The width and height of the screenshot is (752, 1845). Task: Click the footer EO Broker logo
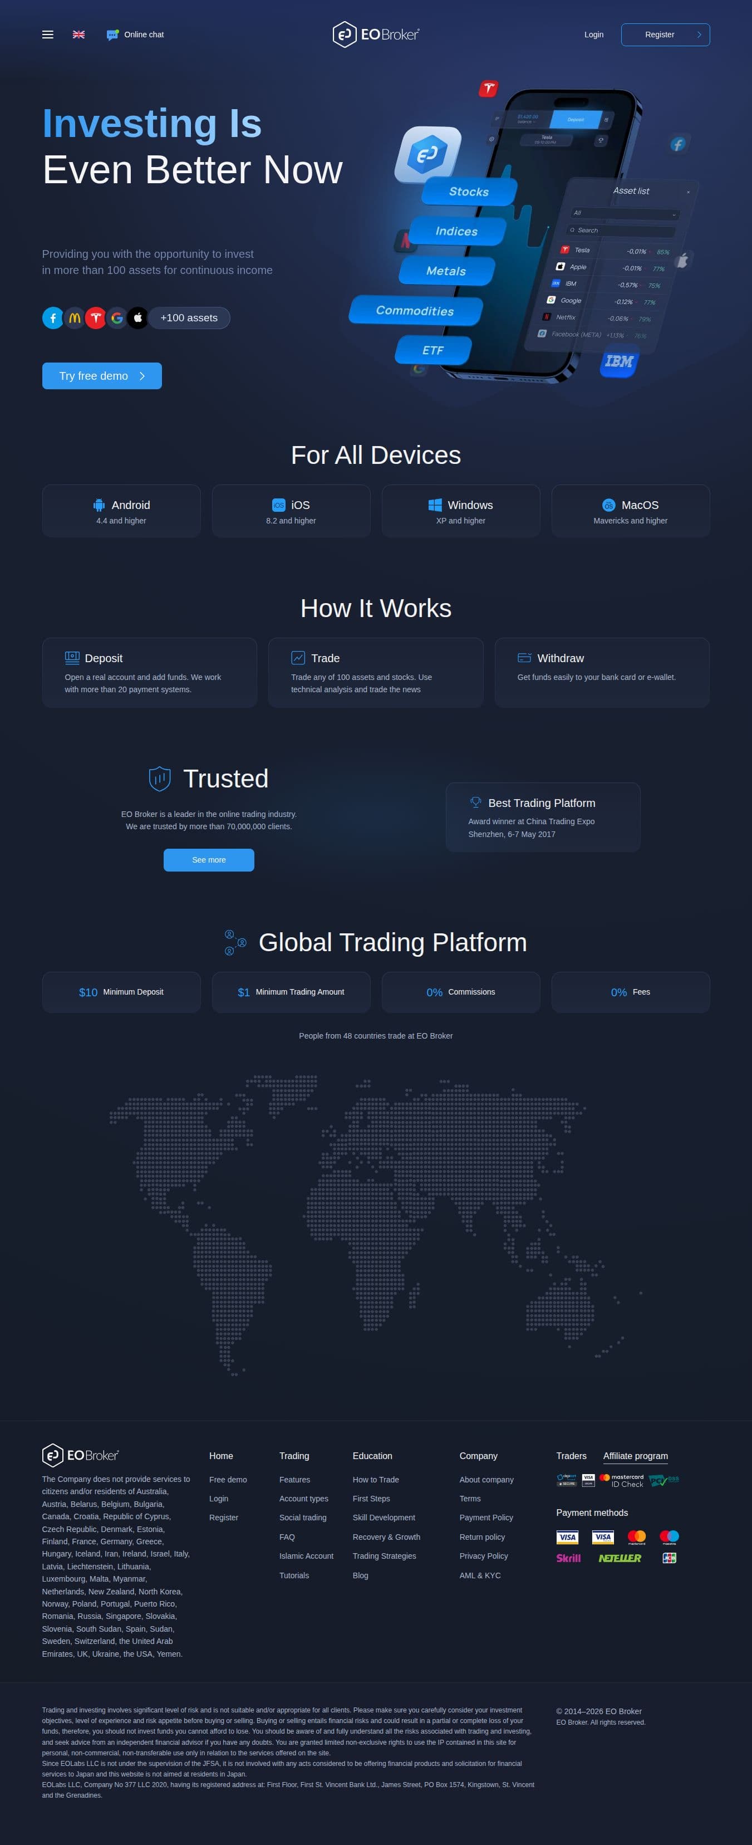(x=80, y=1455)
